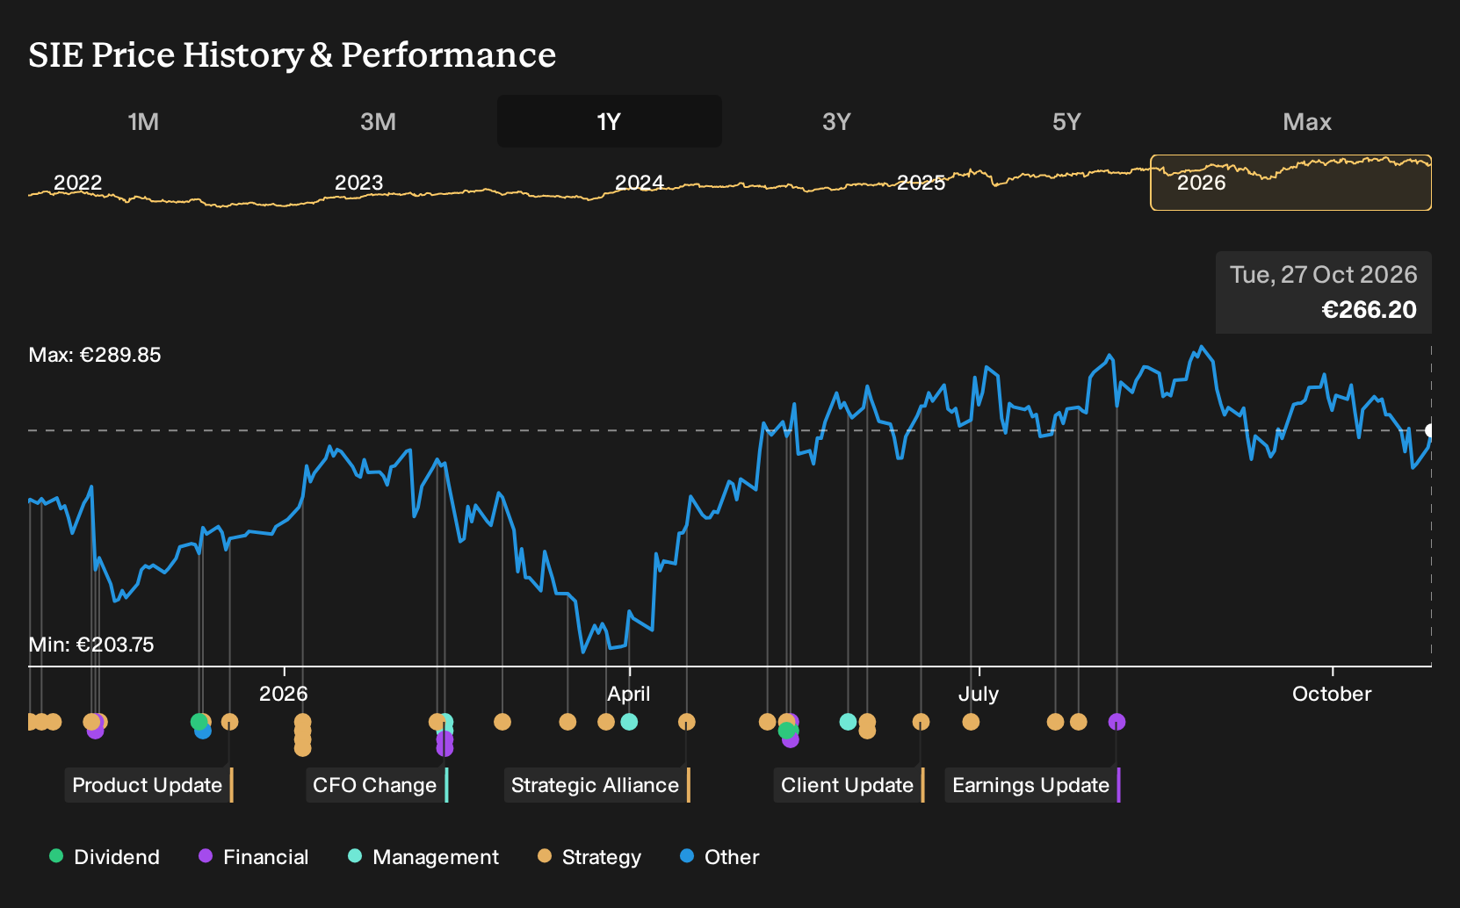Click the SIE Price History & Performance title
The height and width of the screenshot is (908, 1460).
coord(293,54)
